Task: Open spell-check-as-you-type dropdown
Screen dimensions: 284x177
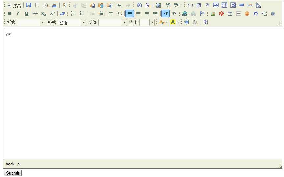Action: point(178,5)
